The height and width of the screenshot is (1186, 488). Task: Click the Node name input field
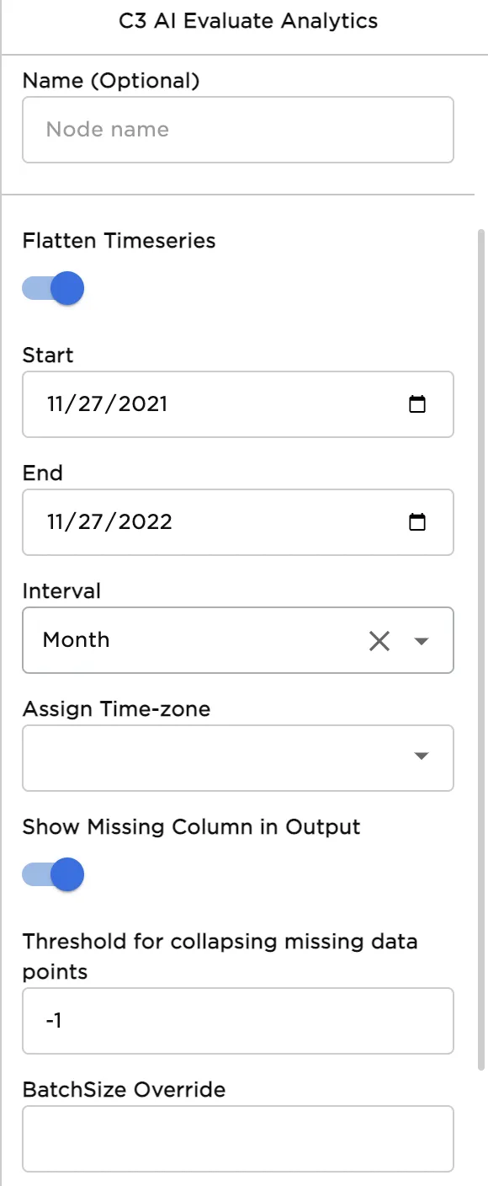pos(238,130)
